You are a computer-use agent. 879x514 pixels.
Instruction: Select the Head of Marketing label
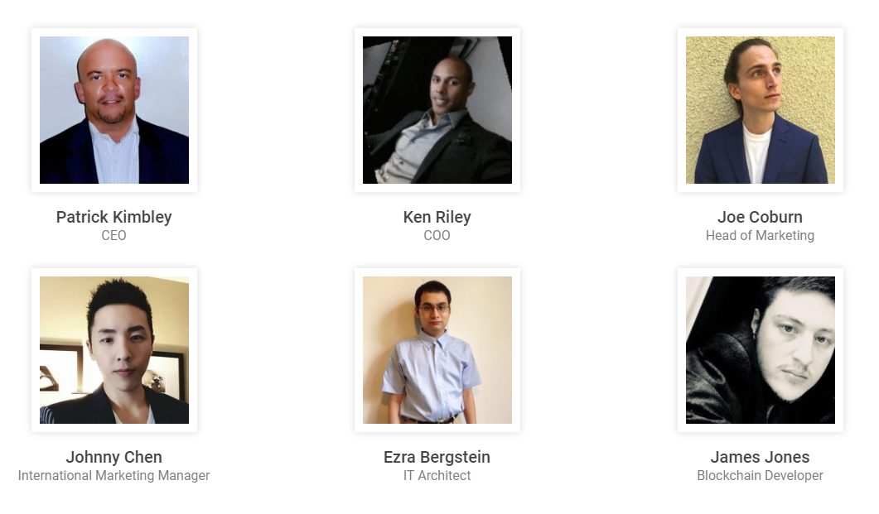(x=761, y=236)
